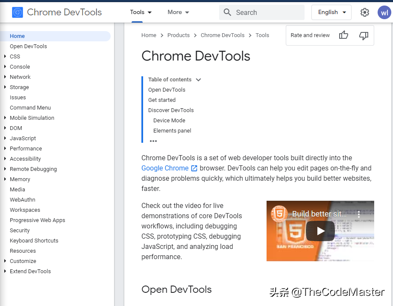Follow the Google Chrome hyperlink
This screenshot has height=306, width=393.
tap(165, 168)
